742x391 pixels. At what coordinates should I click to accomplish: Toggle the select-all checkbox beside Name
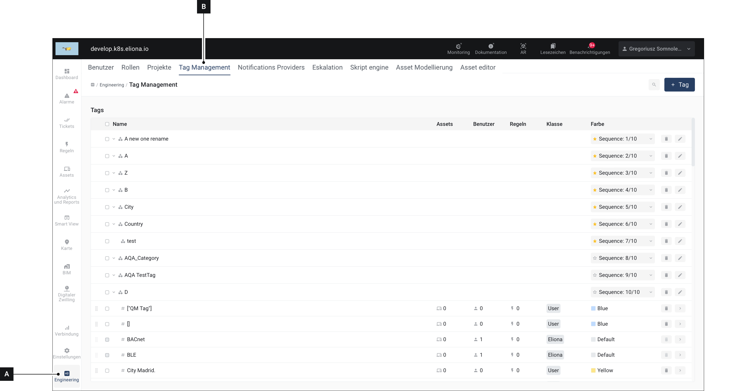click(x=107, y=124)
